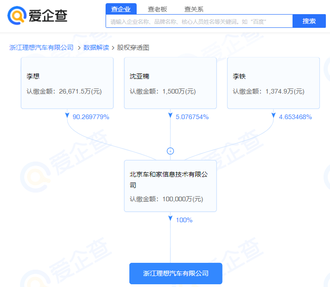Click 沈亚楠's 1,500万(元) amount
The image size is (330, 287).
179,91
